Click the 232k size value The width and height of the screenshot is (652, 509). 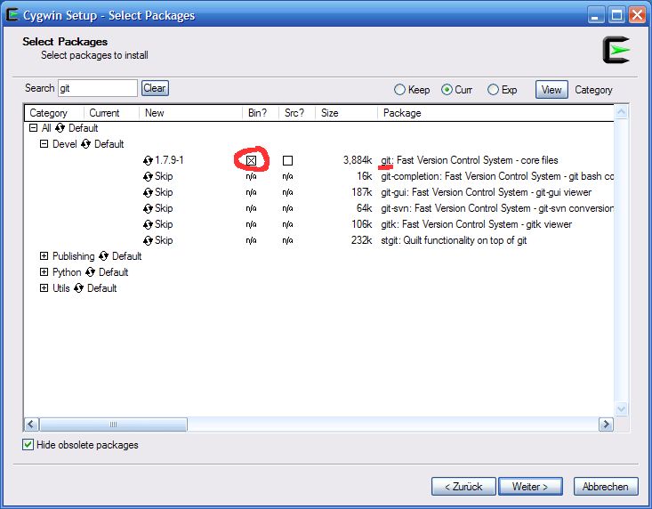361,240
